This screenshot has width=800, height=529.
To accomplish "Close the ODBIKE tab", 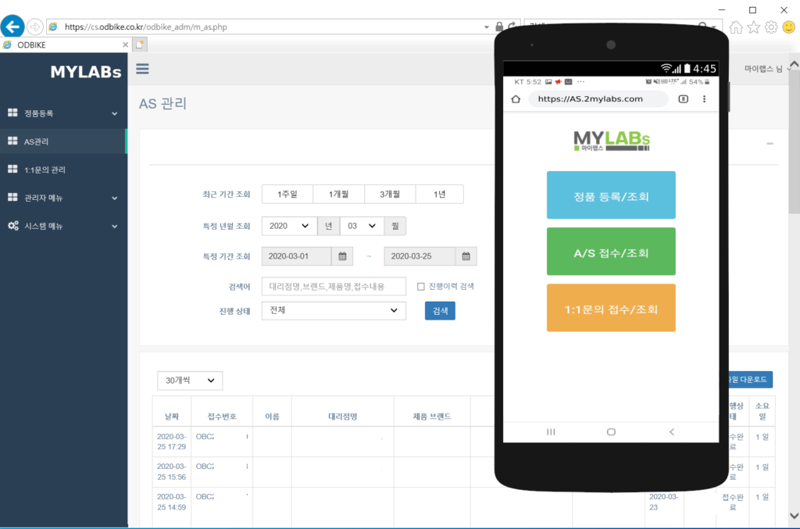I will 125,45.
